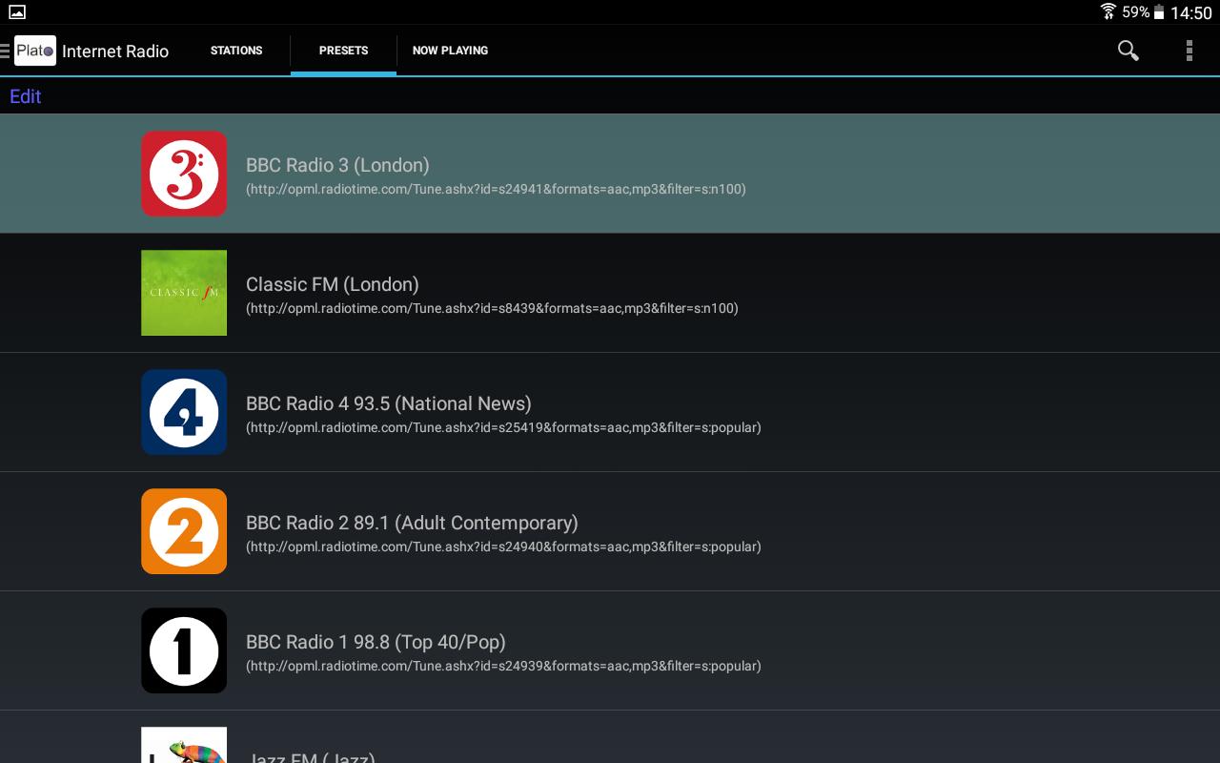Tap the battery status icon
This screenshot has height=763, width=1220.
1159,12
